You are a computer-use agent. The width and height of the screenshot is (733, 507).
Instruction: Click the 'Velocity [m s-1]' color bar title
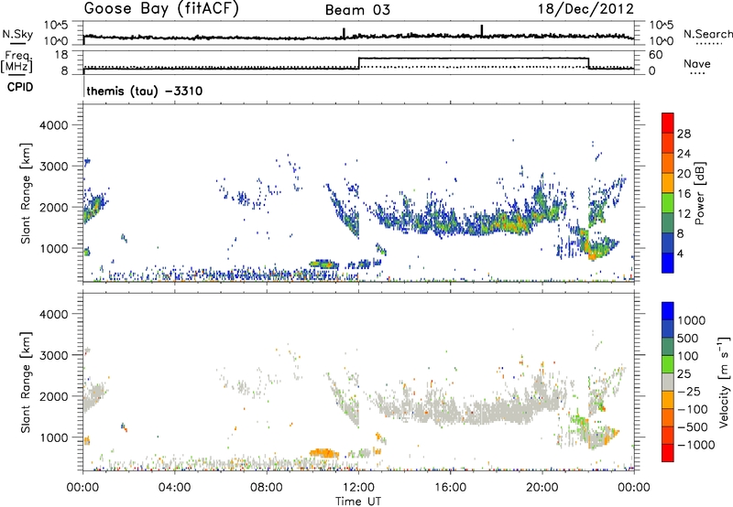click(x=724, y=382)
